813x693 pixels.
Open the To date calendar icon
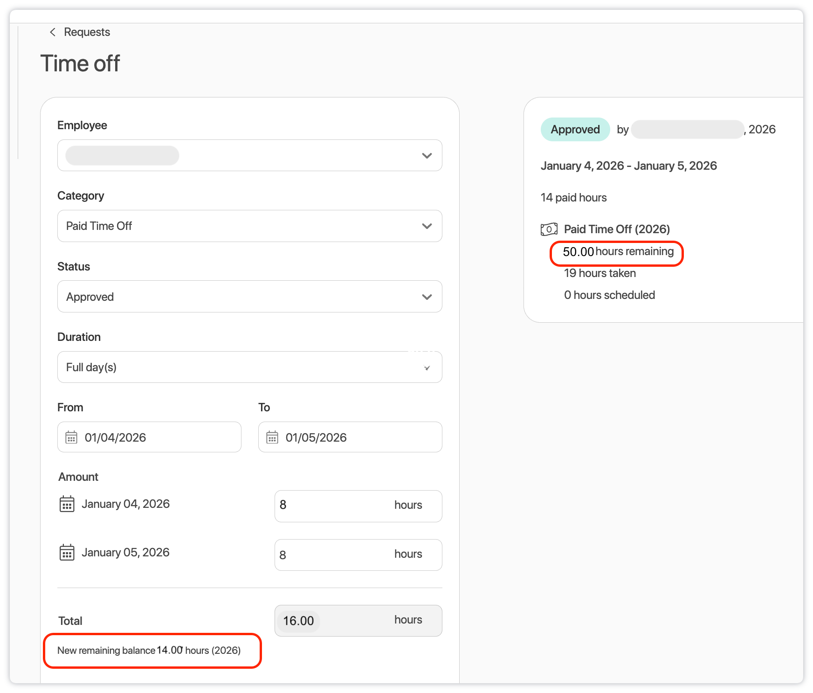point(272,437)
